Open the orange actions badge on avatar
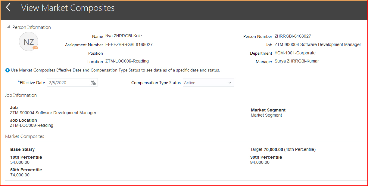 pos(35,48)
